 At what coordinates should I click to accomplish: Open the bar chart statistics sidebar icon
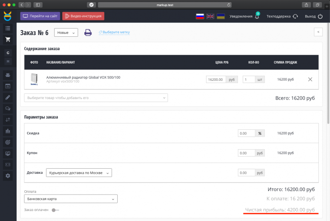[x=7, y=131]
